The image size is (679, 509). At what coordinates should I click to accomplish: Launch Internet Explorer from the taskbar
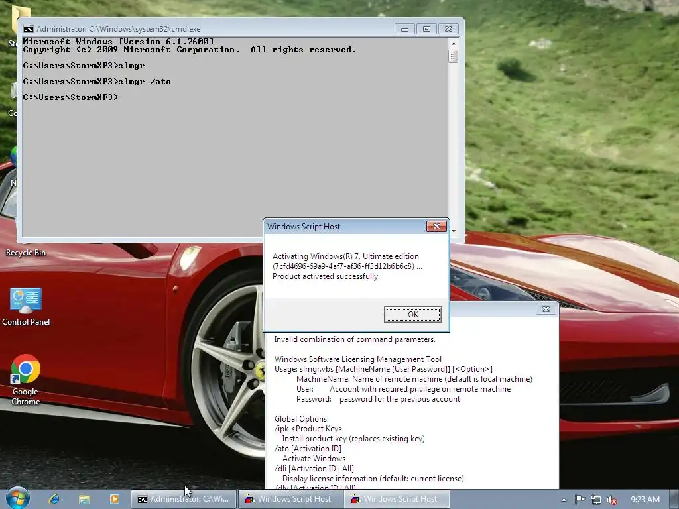tap(54, 499)
